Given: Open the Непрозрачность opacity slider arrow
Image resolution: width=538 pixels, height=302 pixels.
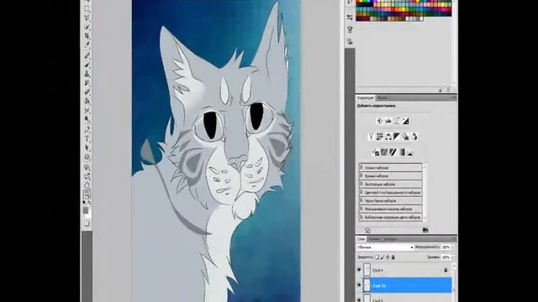Looking at the screenshot, I should point(452,247).
